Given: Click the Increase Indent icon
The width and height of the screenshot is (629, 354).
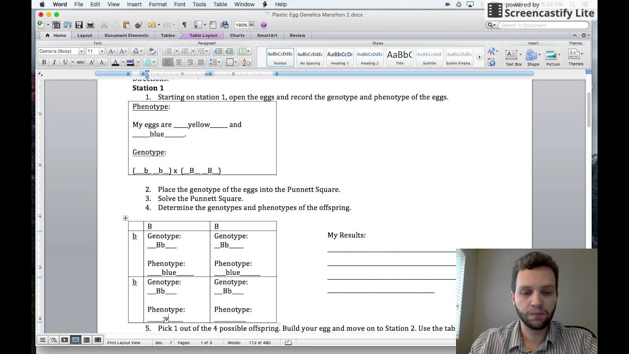Looking at the screenshot, I should coord(230,51).
